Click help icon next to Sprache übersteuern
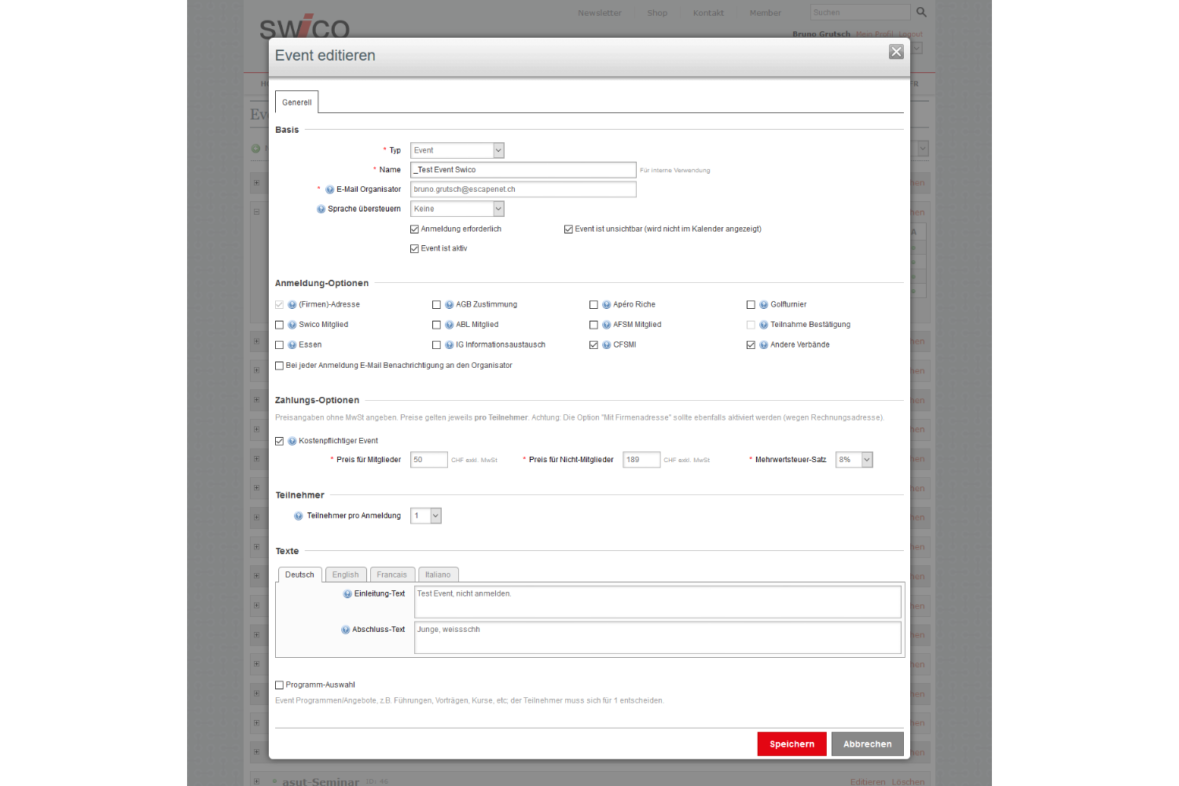Screen dimensions: 1179x786 point(321,209)
